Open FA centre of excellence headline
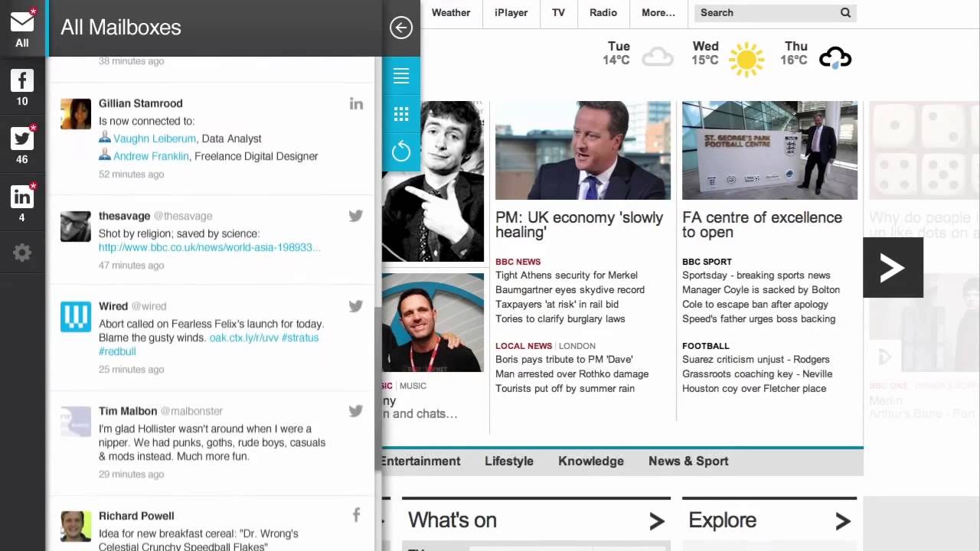The height and width of the screenshot is (551, 980). click(x=762, y=225)
